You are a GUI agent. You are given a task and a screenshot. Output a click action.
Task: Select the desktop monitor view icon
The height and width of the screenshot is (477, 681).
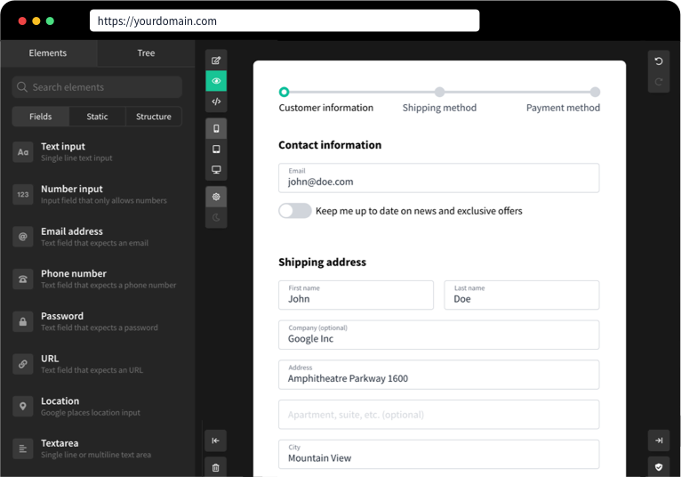216,170
